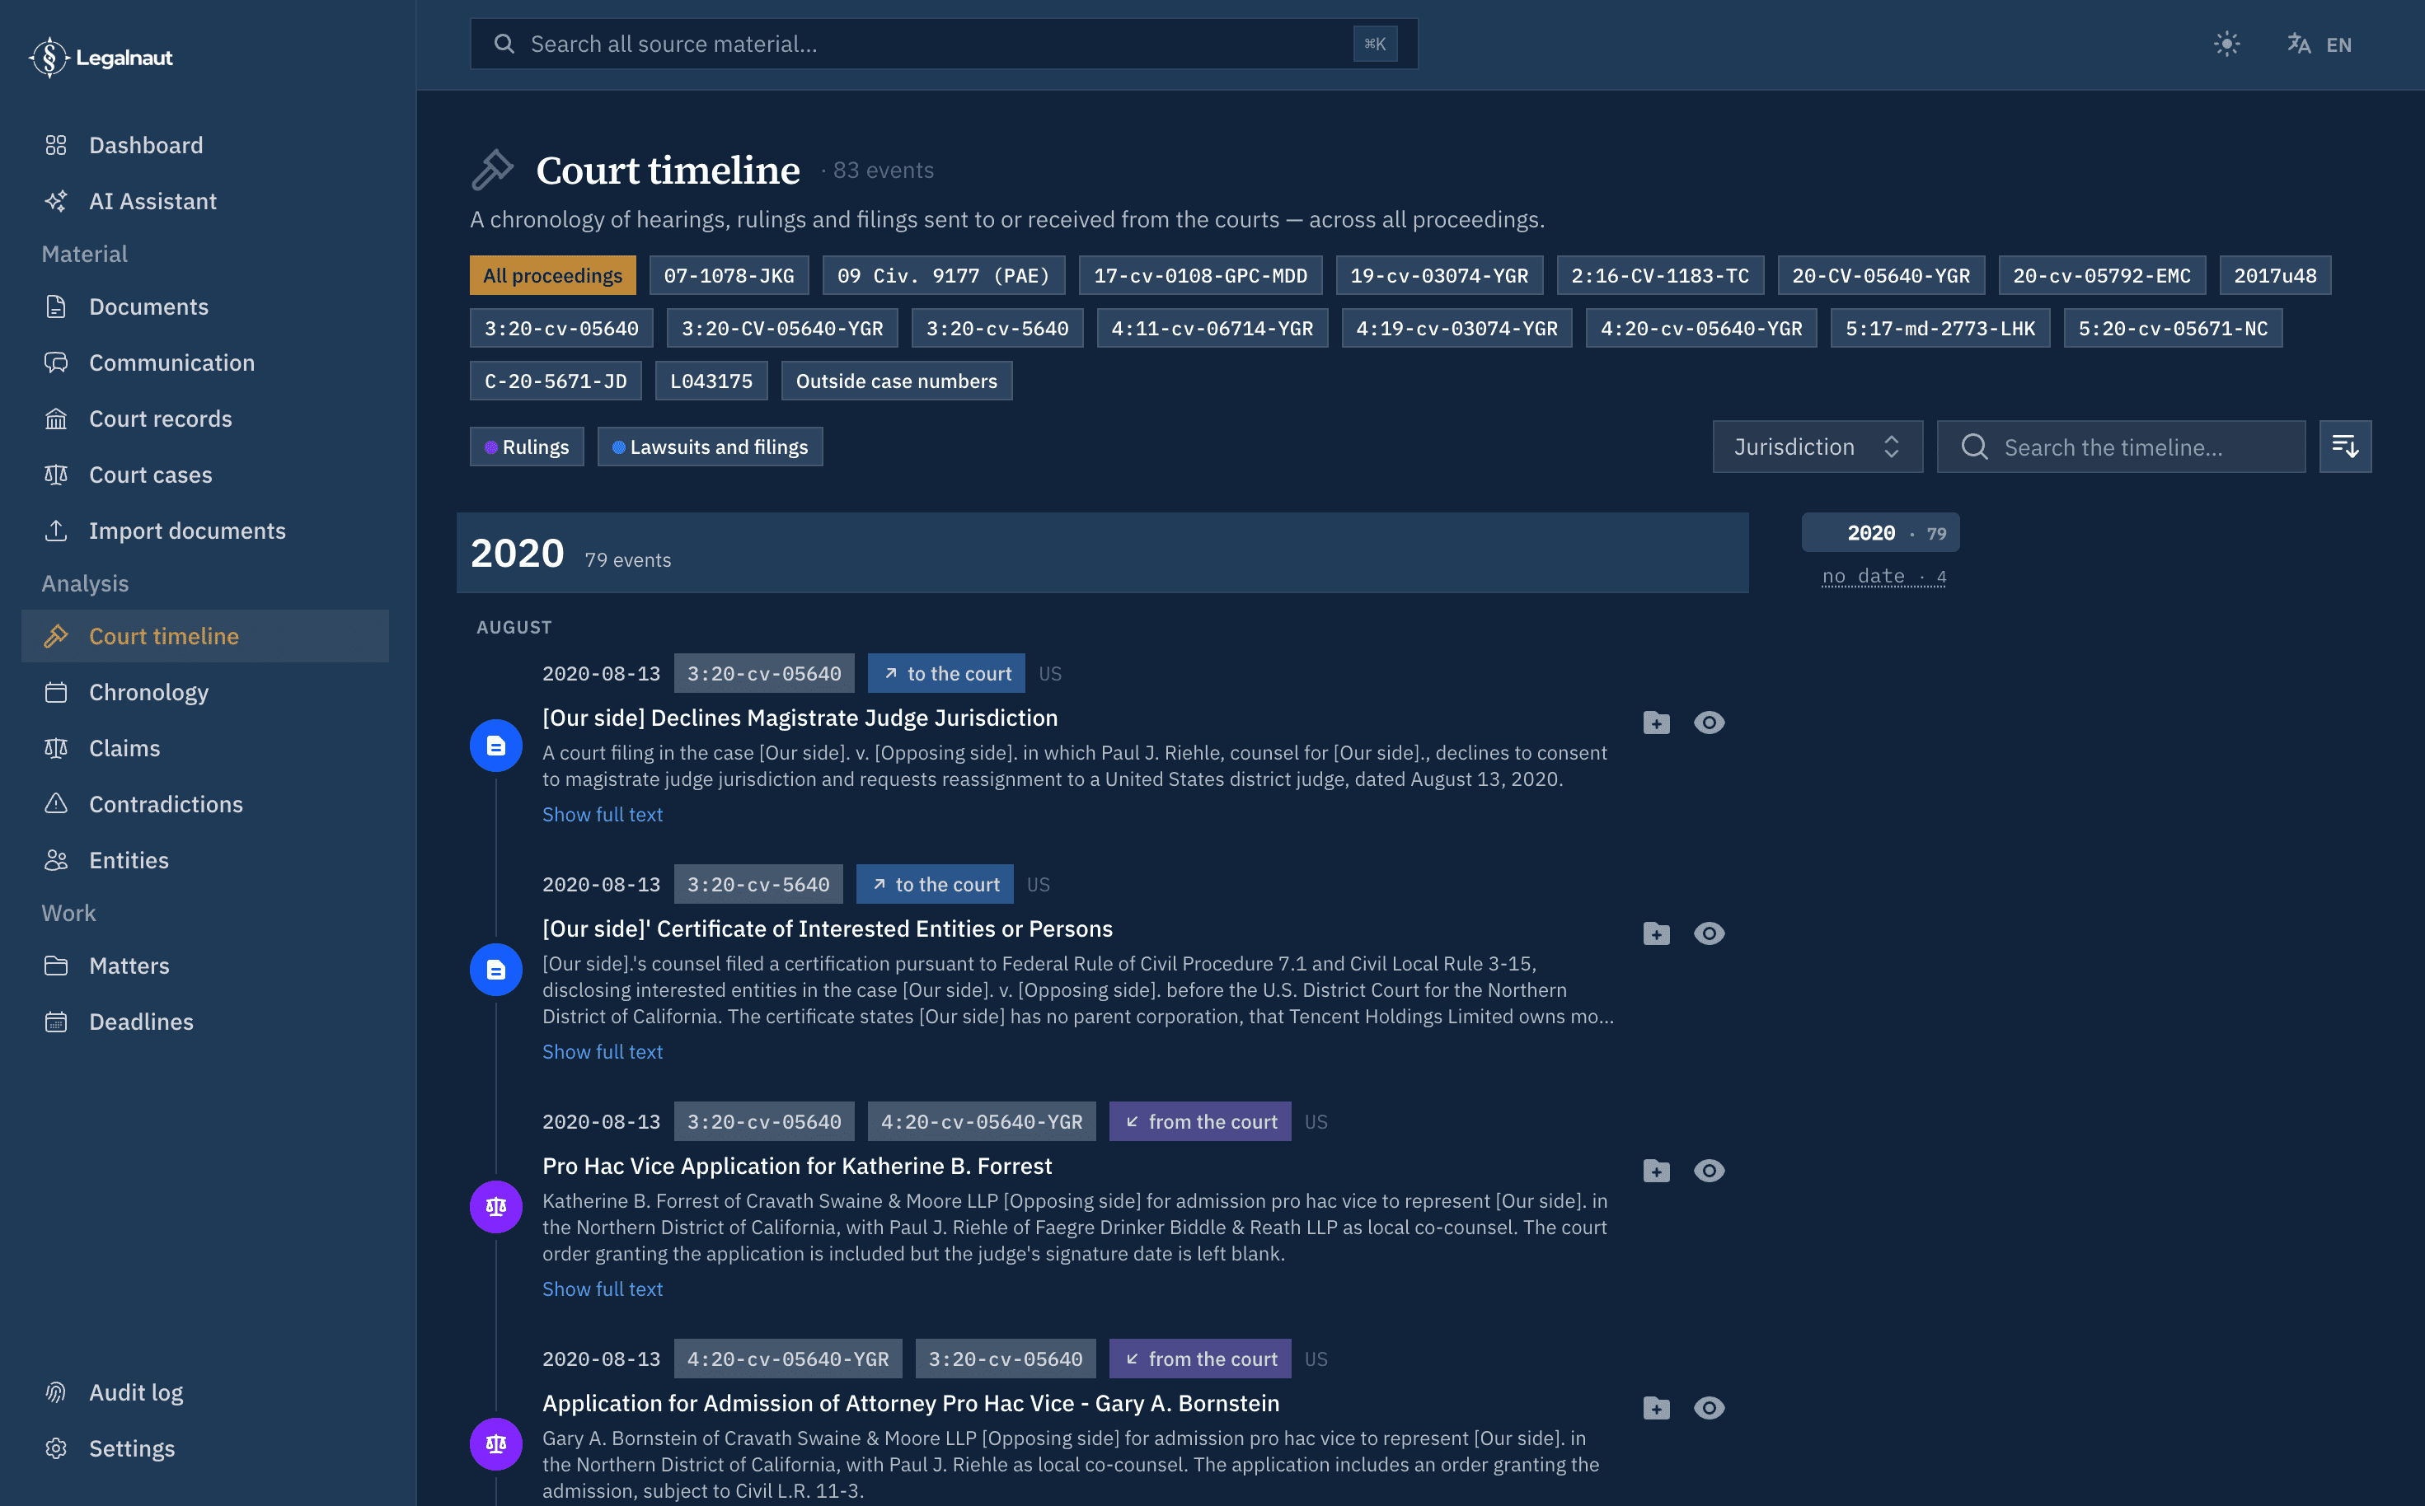The height and width of the screenshot is (1506, 2425).
Task: Add Gary A. Bornstein application to folder
Action: tap(1656, 1407)
